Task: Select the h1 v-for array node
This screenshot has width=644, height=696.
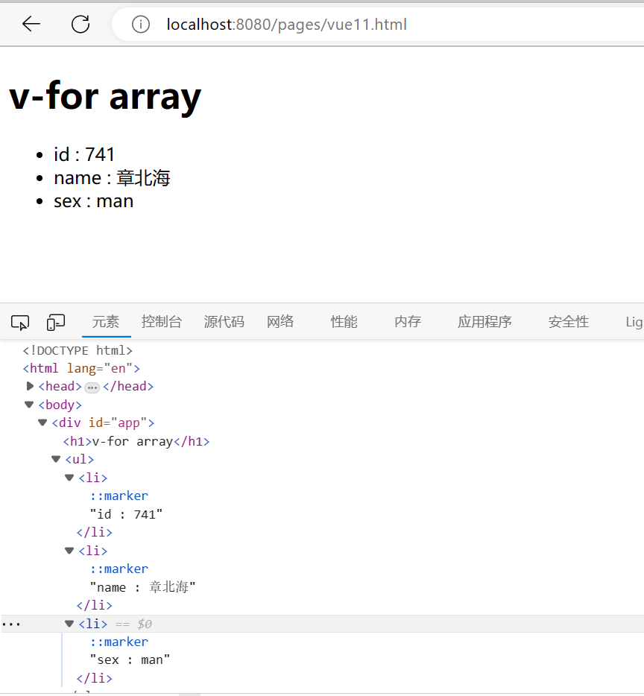Action: (134, 441)
